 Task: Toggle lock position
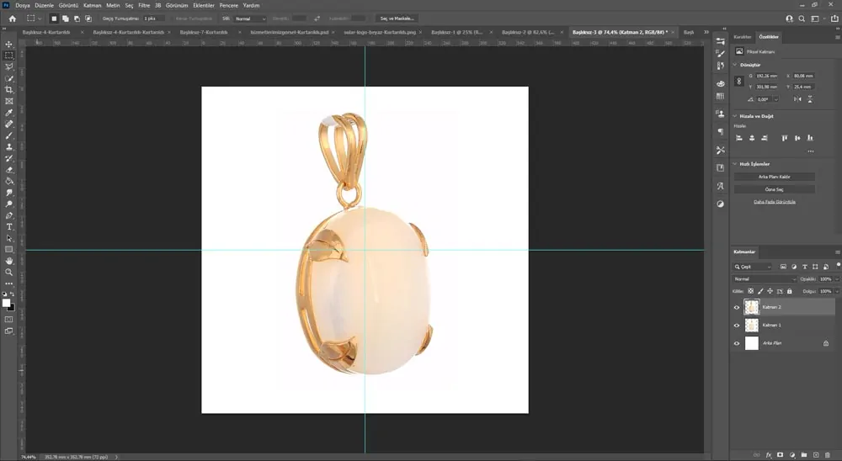[x=770, y=291]
